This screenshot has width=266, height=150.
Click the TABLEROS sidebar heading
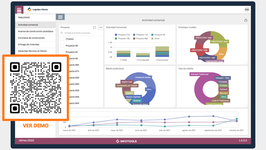tap(24, 17)
